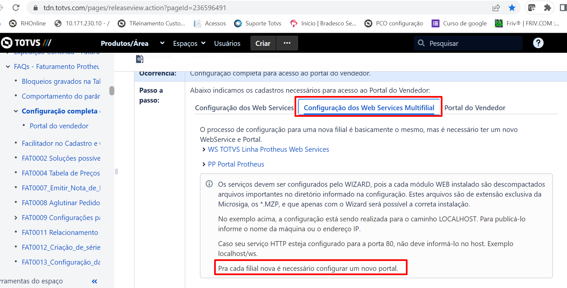Click the TOTVS logo
Screen dimensions: 567x288
[26, 43]
